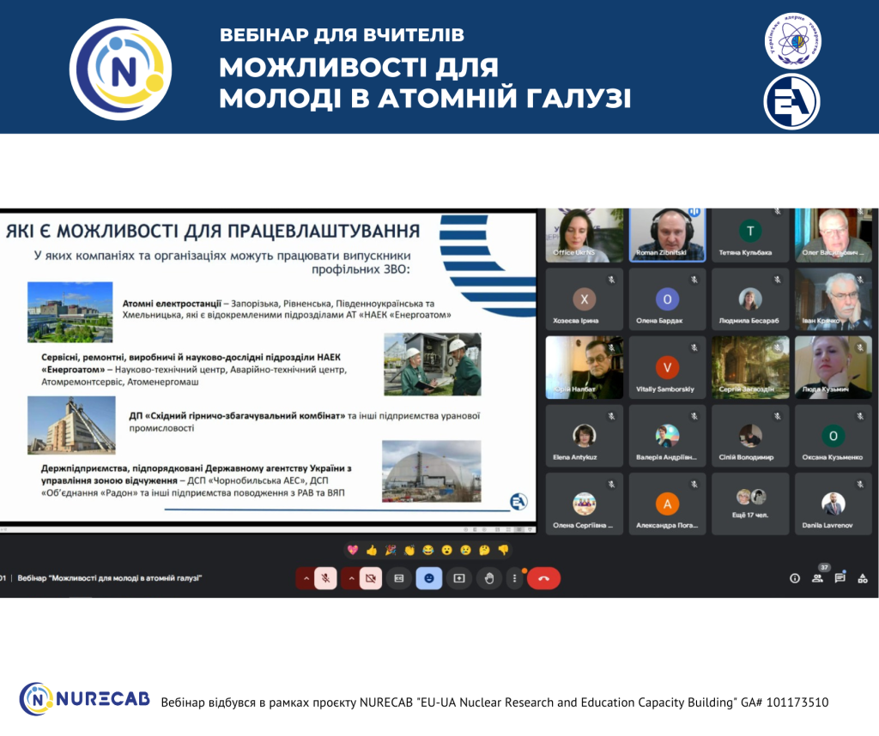Expand video settings arrow beside camera
The height and width of the screenshot is (736, 879).
(x=349, y=578)
